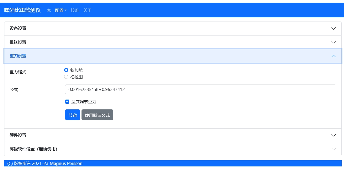The height and width of the screenshot is (175, 344).
Task: Click the 啤酒比重监测仪 brand title
Action: (22, 10)
